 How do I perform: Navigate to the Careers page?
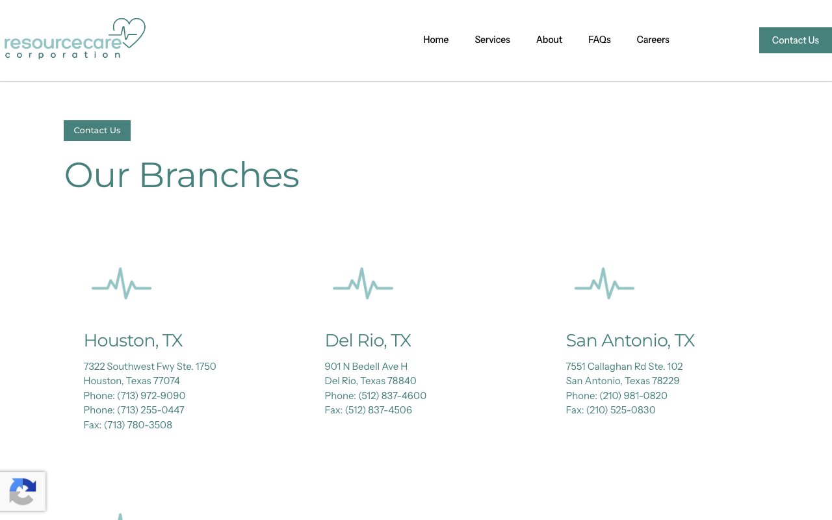(653, 40)
